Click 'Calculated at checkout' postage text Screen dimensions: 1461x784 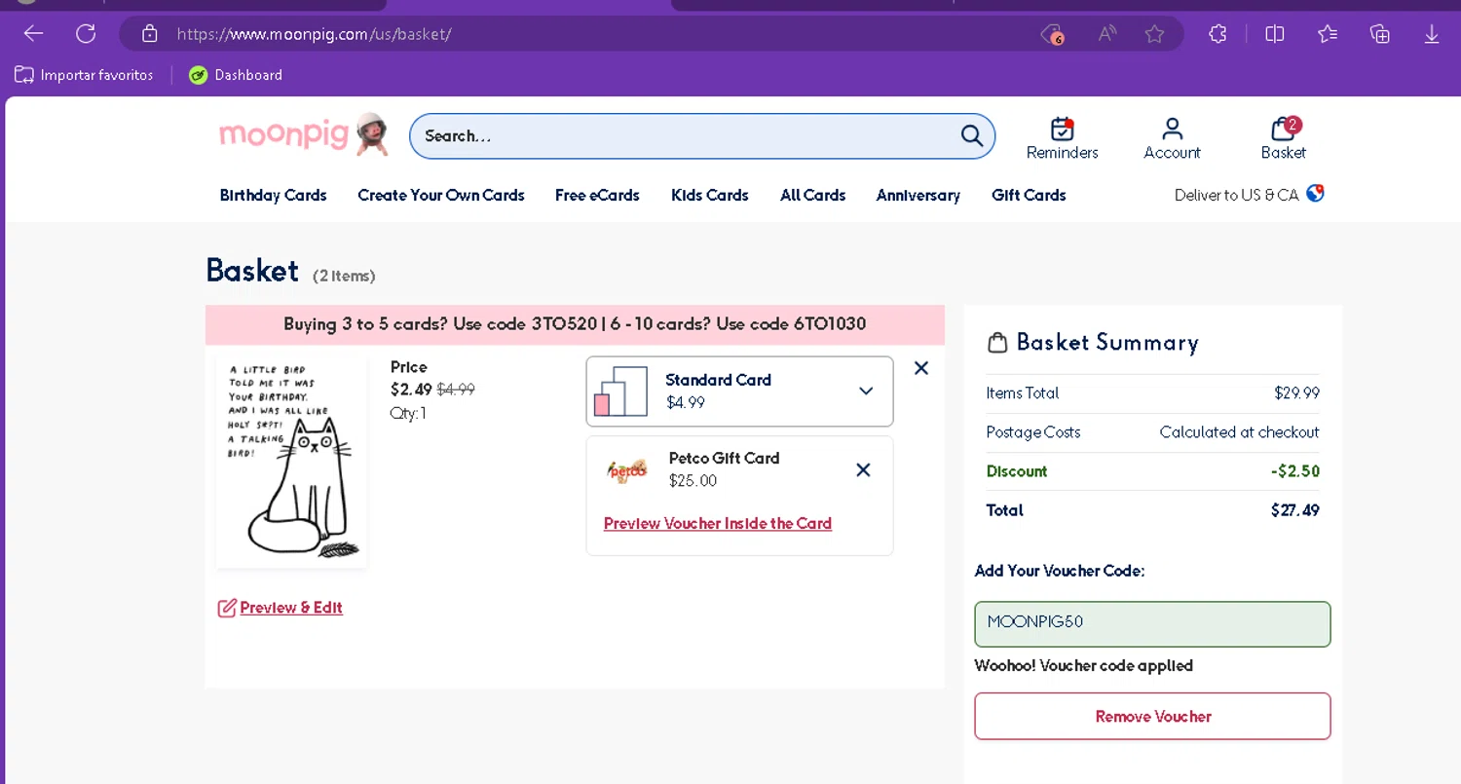tap(1239, 431)
